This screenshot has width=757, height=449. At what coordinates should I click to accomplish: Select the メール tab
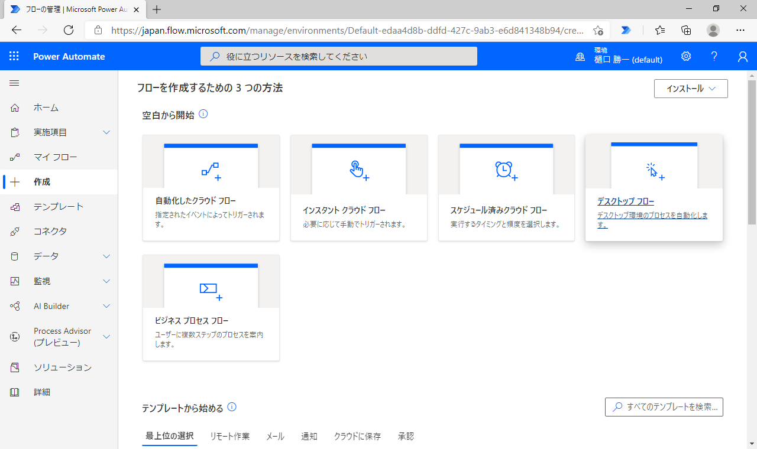coord(275,437)
